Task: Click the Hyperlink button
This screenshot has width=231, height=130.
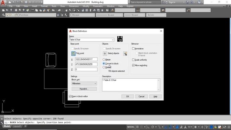Action: coord(84,89)
